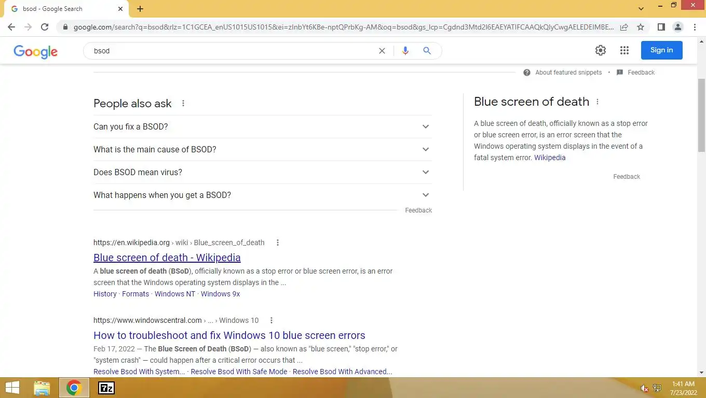Click the magnifier search icon

point(427,51)
